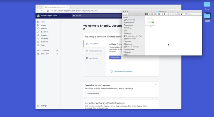View Online Store using the eye icon
The width and height of the screenshot is (214, 117).
click(57, 54)
